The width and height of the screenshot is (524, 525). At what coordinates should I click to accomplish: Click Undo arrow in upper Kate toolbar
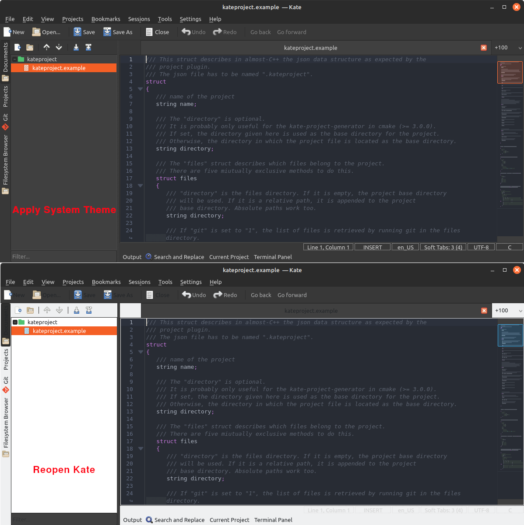coord(186,32)
